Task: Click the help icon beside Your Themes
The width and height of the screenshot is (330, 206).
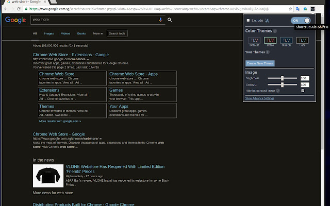Action: coord(268,52)
